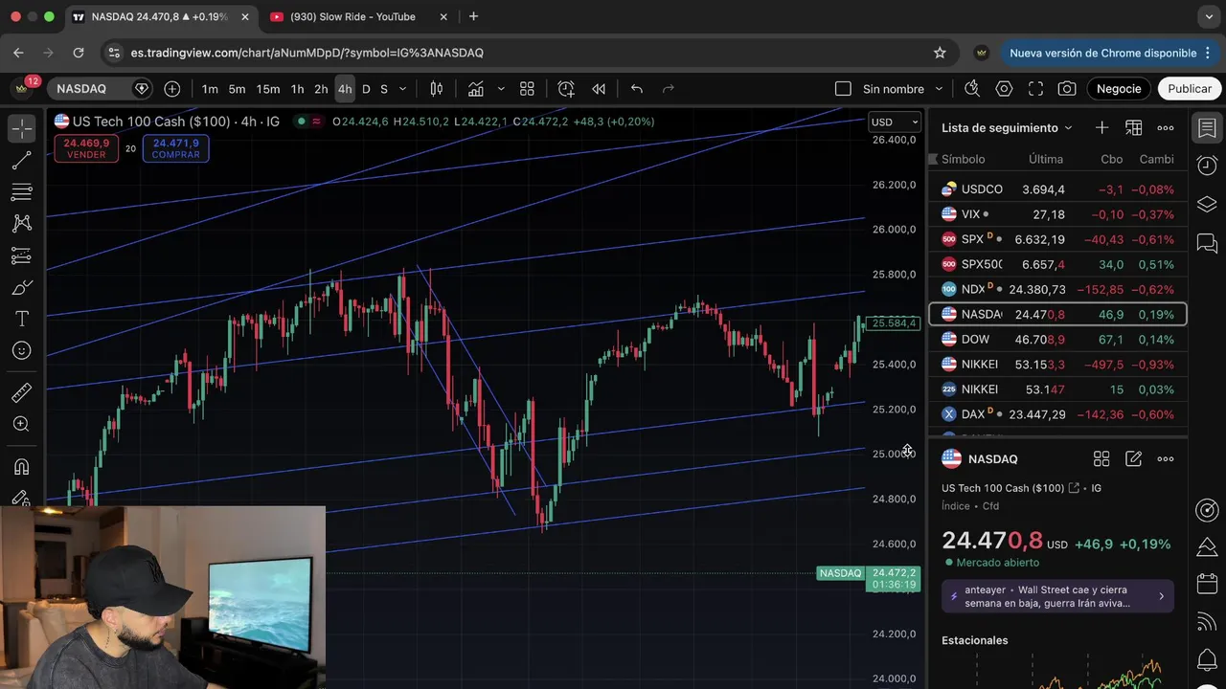Add a symbol to compare
This screenshot has width=1226, height=689.
click(172, 89)
